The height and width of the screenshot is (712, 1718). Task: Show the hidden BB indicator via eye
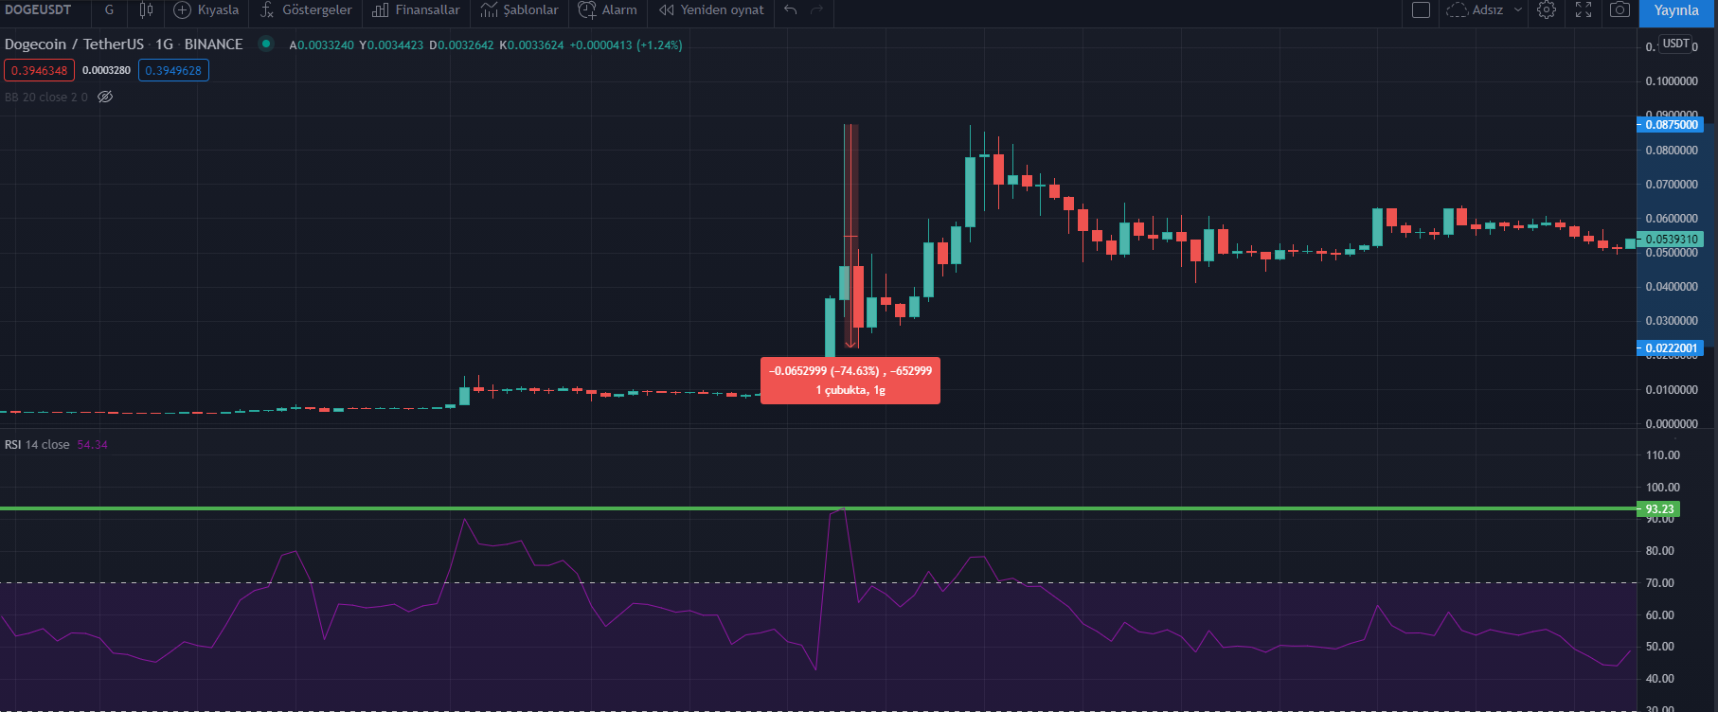pos(105,97)
